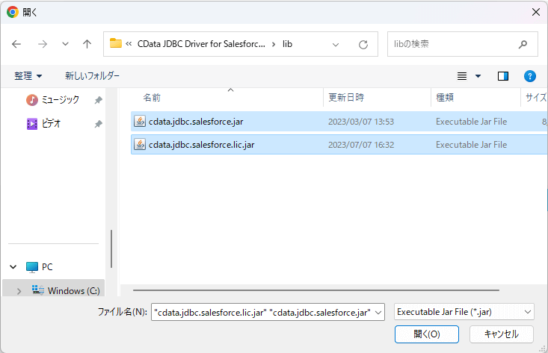This screenshot has height=353, width=548.
Task: Expand Windows (C:) drive node
Action: pyautogui.click(x=19, y=291)
